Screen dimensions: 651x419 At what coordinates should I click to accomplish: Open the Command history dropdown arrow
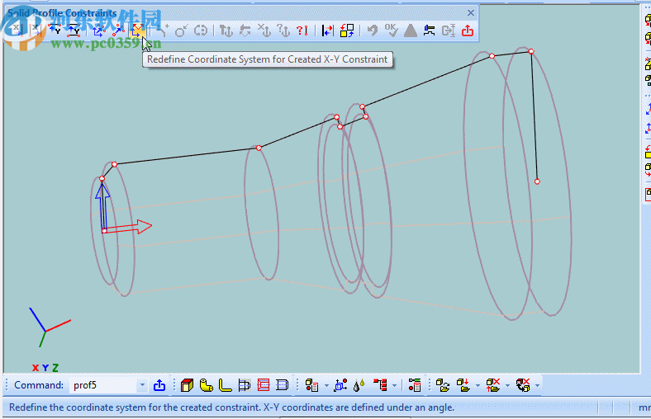[142, 385]
